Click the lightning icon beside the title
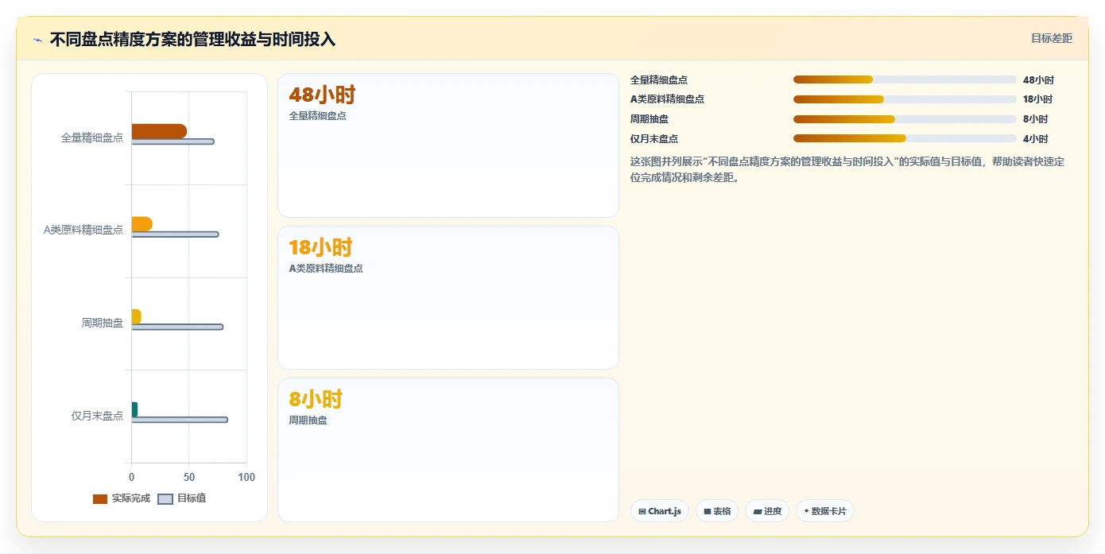This screenshot has width=1105, height=554. [x=37, y=40]
